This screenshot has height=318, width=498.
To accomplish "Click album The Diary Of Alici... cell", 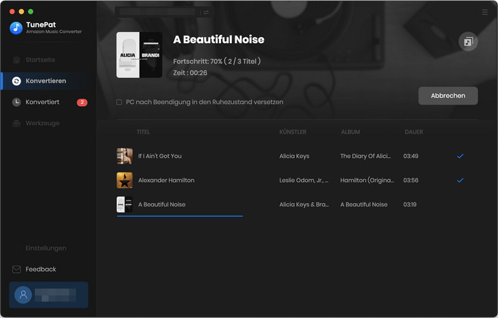I will pos(365,156).
